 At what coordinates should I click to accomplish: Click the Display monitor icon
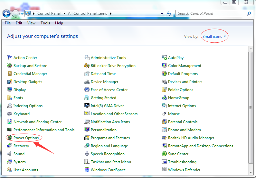10,89
